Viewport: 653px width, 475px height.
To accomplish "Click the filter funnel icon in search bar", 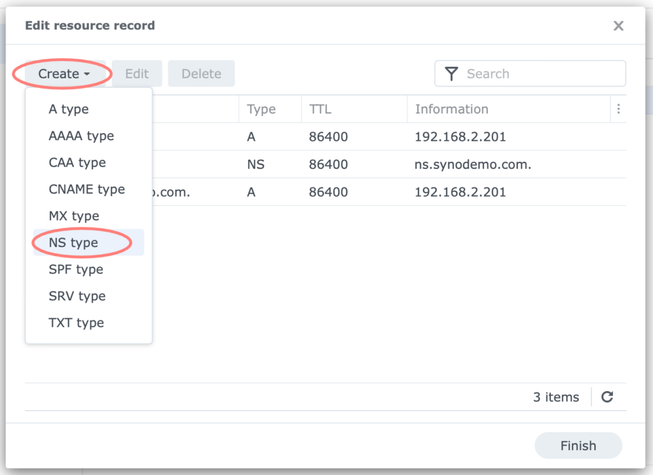I will [x=451, y=73].
